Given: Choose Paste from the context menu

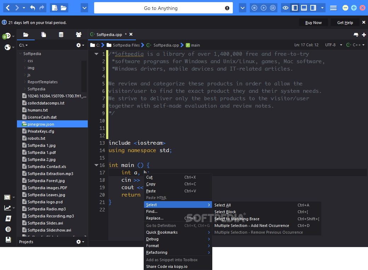Looking at the screenshot, I should tap(178, 191).
